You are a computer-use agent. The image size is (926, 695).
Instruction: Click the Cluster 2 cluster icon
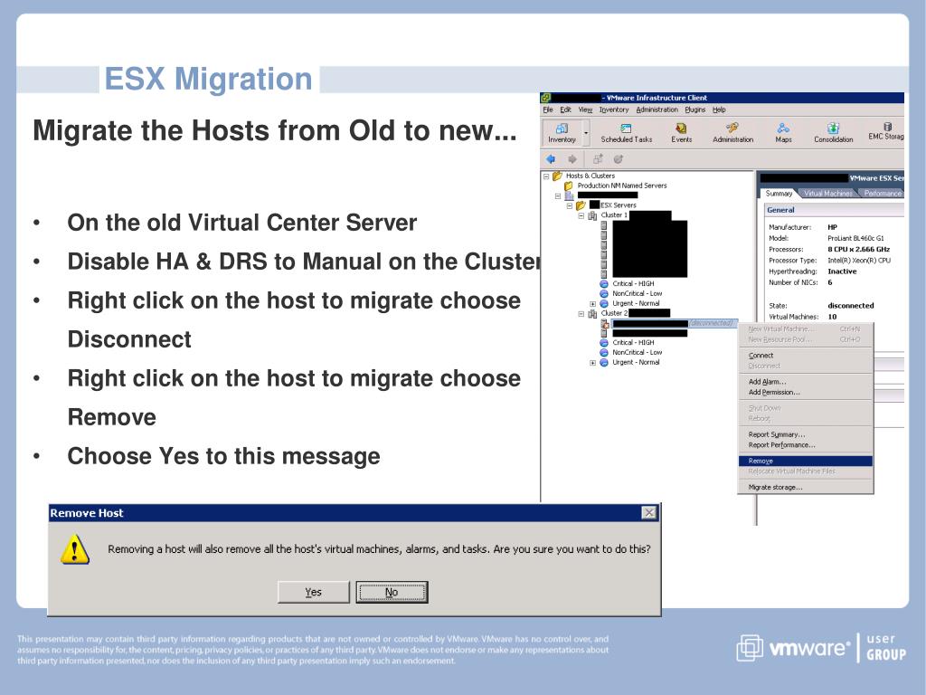coord(592,313)
